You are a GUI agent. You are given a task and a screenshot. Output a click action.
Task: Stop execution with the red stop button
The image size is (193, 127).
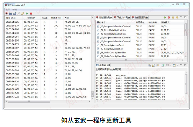click(31, 14)
